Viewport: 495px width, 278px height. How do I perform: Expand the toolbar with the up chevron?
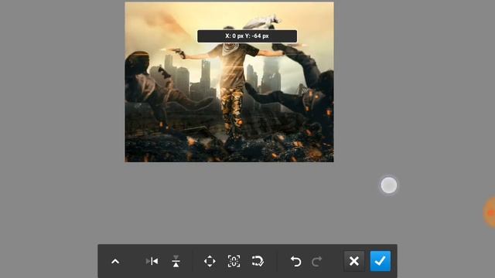pos(115,261)
